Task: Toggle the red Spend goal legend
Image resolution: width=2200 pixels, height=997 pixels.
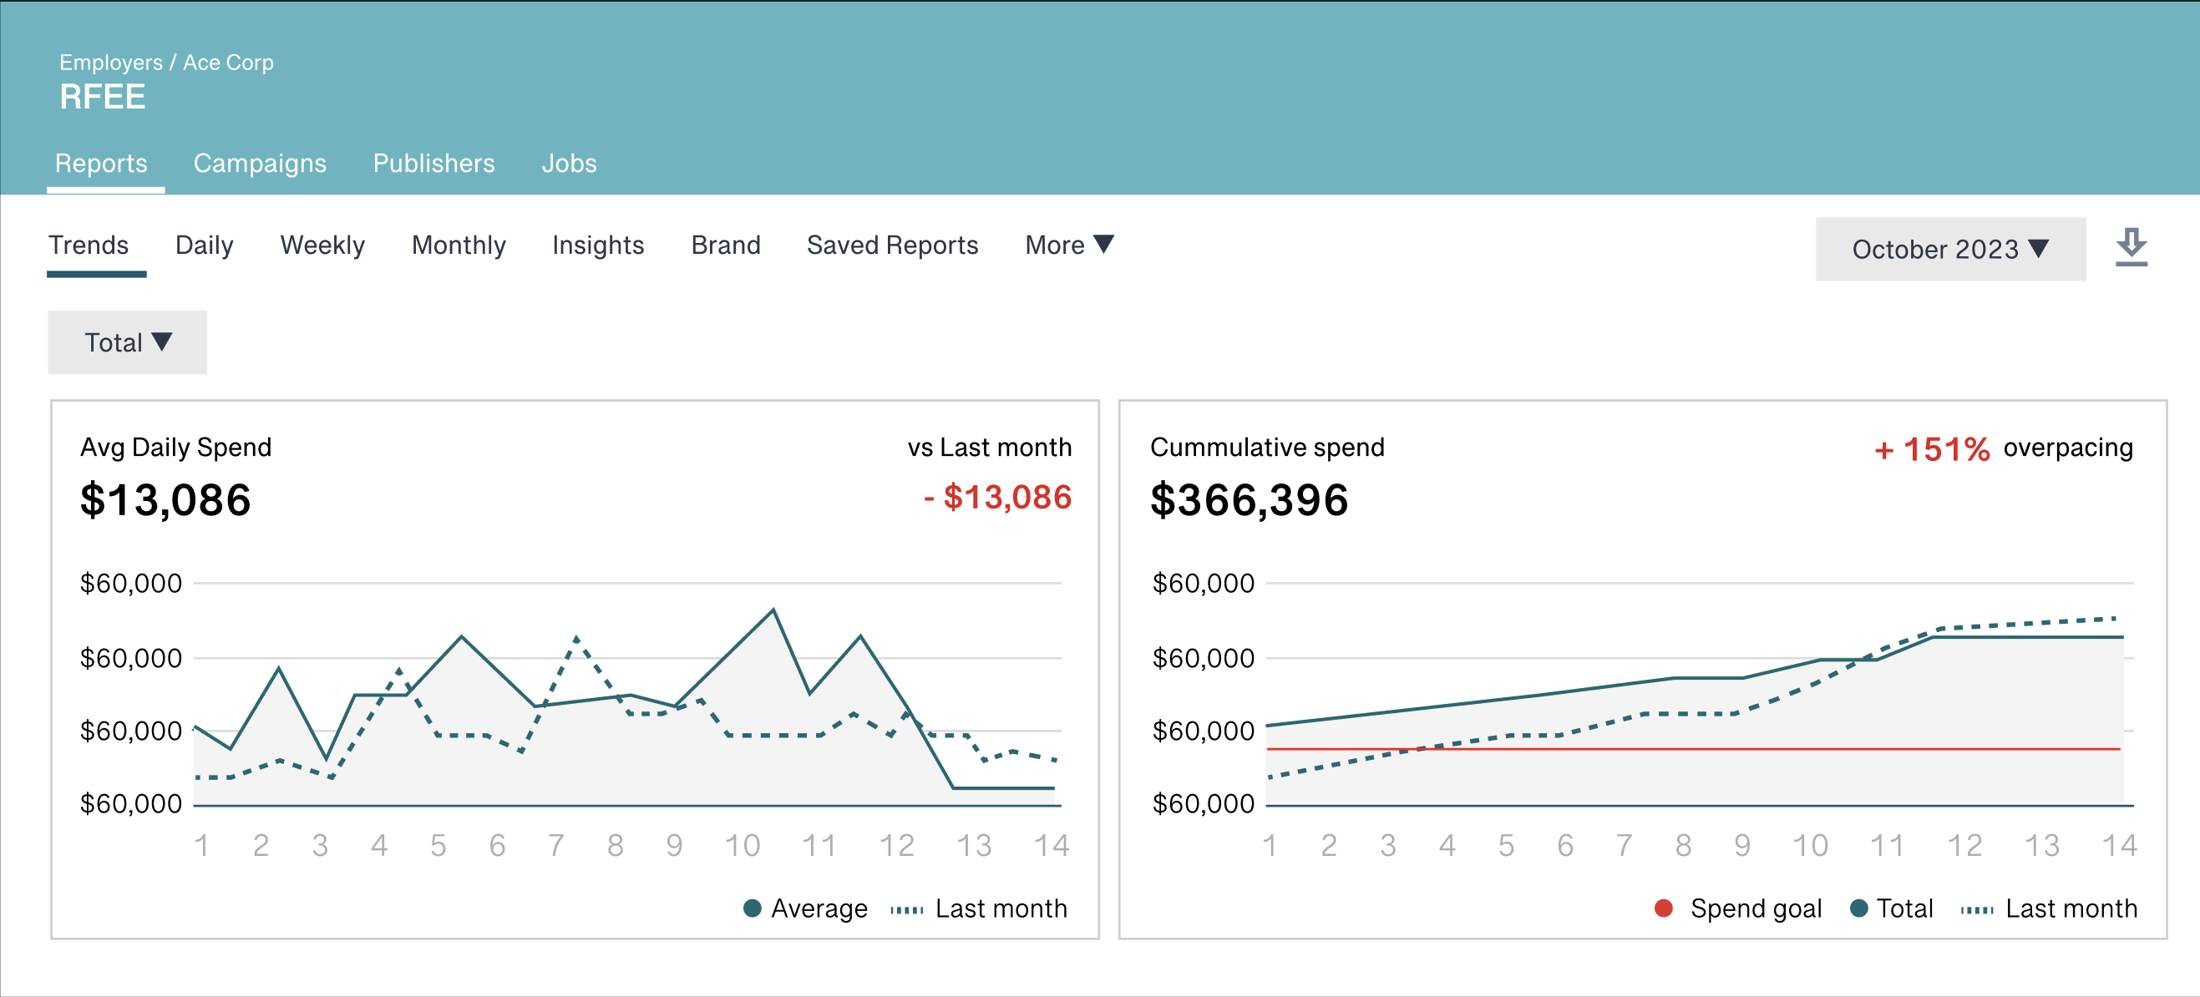Action: [1663, 908]
